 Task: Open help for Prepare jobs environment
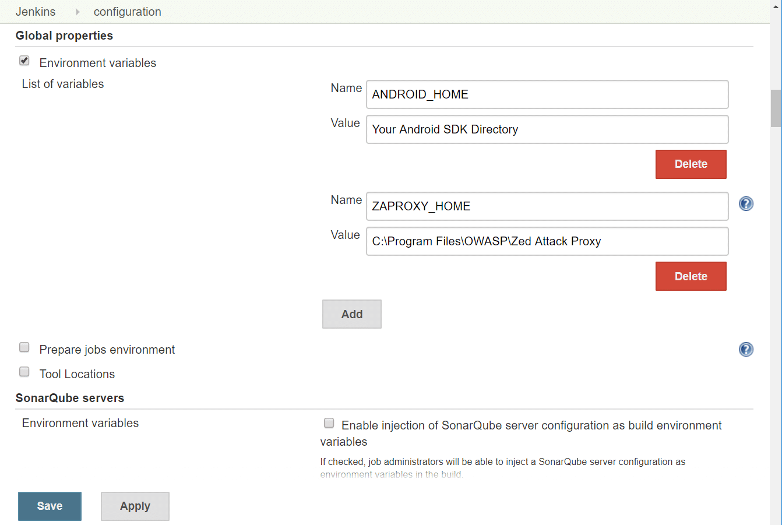[746, 350]
